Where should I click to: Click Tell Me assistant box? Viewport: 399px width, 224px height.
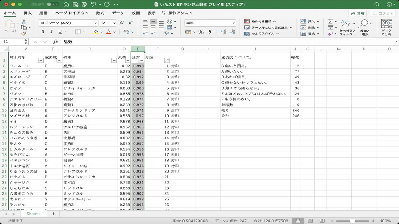(177, 13)
